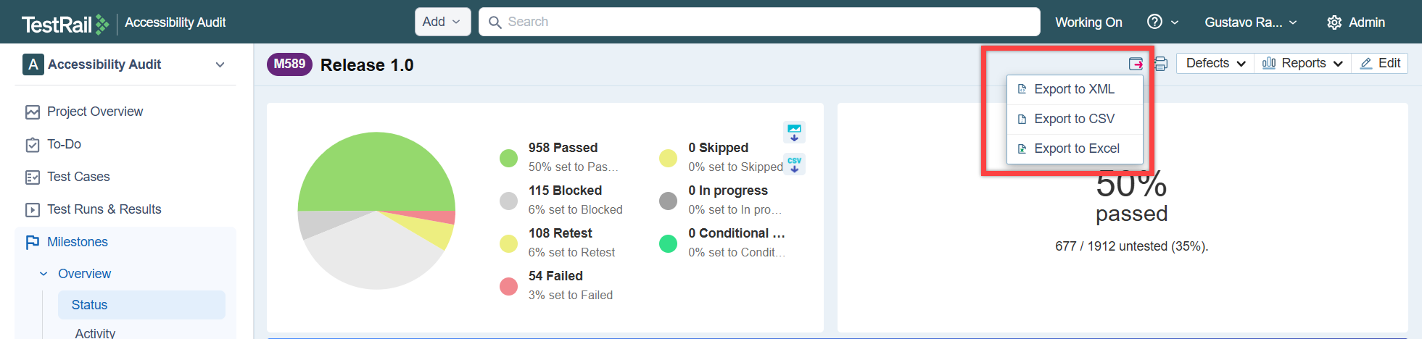Download the chart as an image

point(794,133)
